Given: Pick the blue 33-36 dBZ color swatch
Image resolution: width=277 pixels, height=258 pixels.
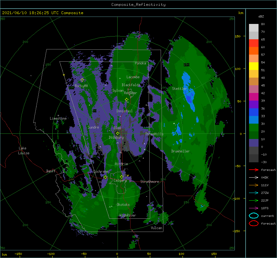Looking at the screenshot, I should pyautogui.click(x=254, y=112).
